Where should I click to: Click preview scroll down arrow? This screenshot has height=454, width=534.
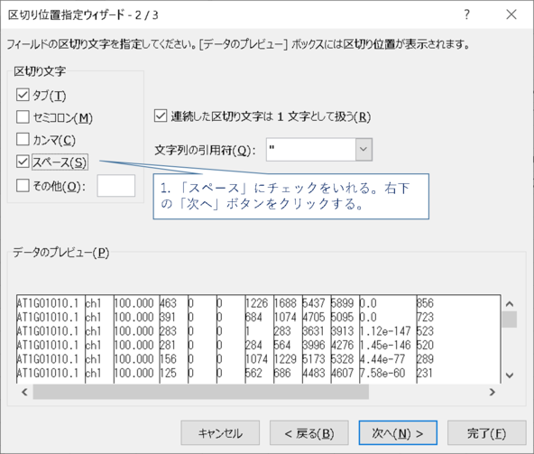click(510, 375)
